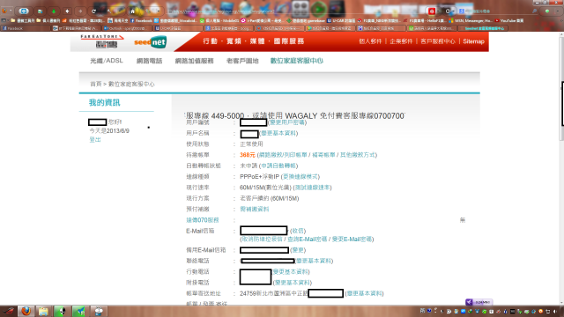Open Firefox from the taskbar
Image resolution: width=564 pixels, height=317 pixels.
(26, 311)
